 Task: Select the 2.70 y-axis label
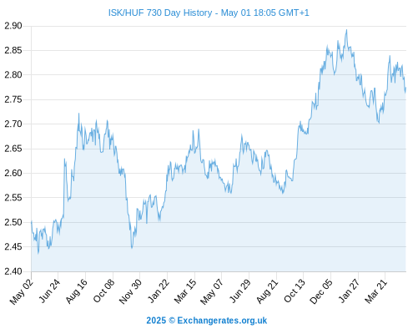[13, 124]
